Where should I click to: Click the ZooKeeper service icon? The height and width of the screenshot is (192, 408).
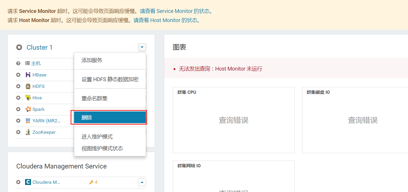[28, 132]
